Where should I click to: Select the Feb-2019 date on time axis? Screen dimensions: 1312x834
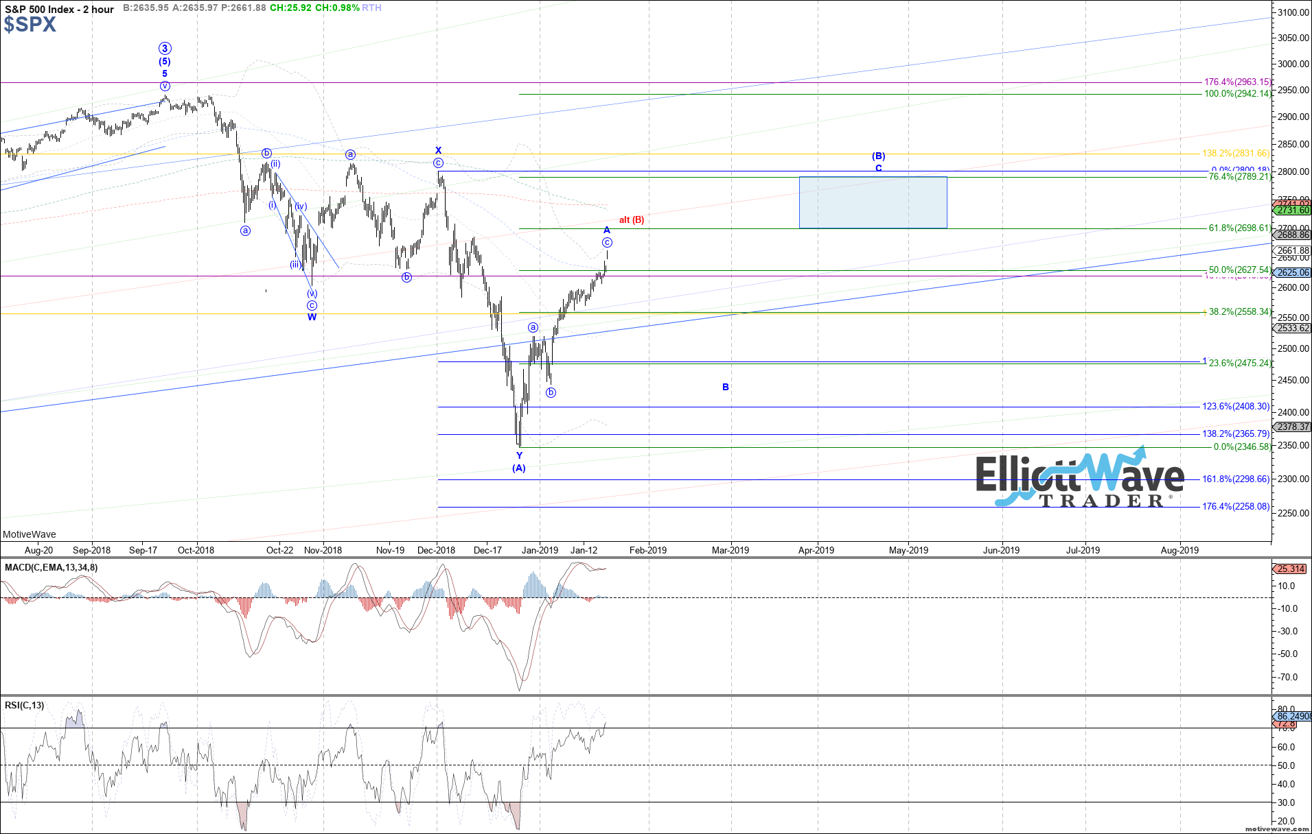647,550
